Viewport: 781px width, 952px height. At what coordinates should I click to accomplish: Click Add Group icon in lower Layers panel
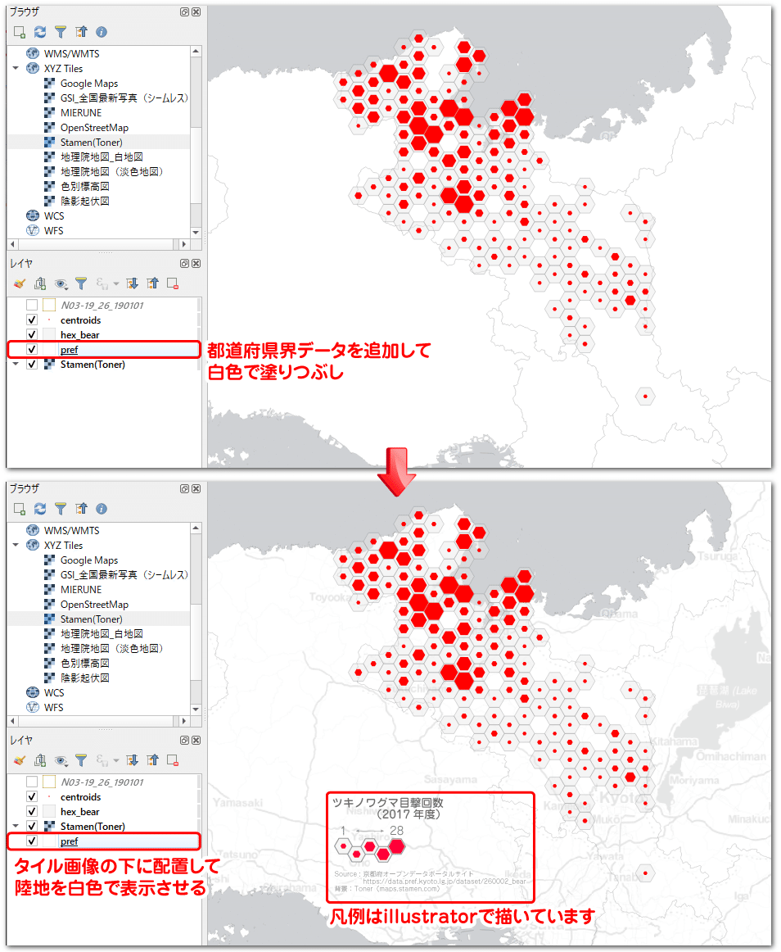click(40, 760)
